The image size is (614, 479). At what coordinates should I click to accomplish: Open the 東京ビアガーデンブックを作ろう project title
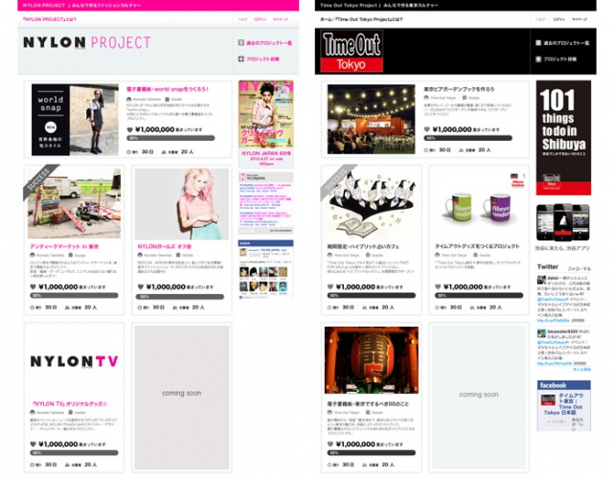pyautogui.click(x=459, y=89)
